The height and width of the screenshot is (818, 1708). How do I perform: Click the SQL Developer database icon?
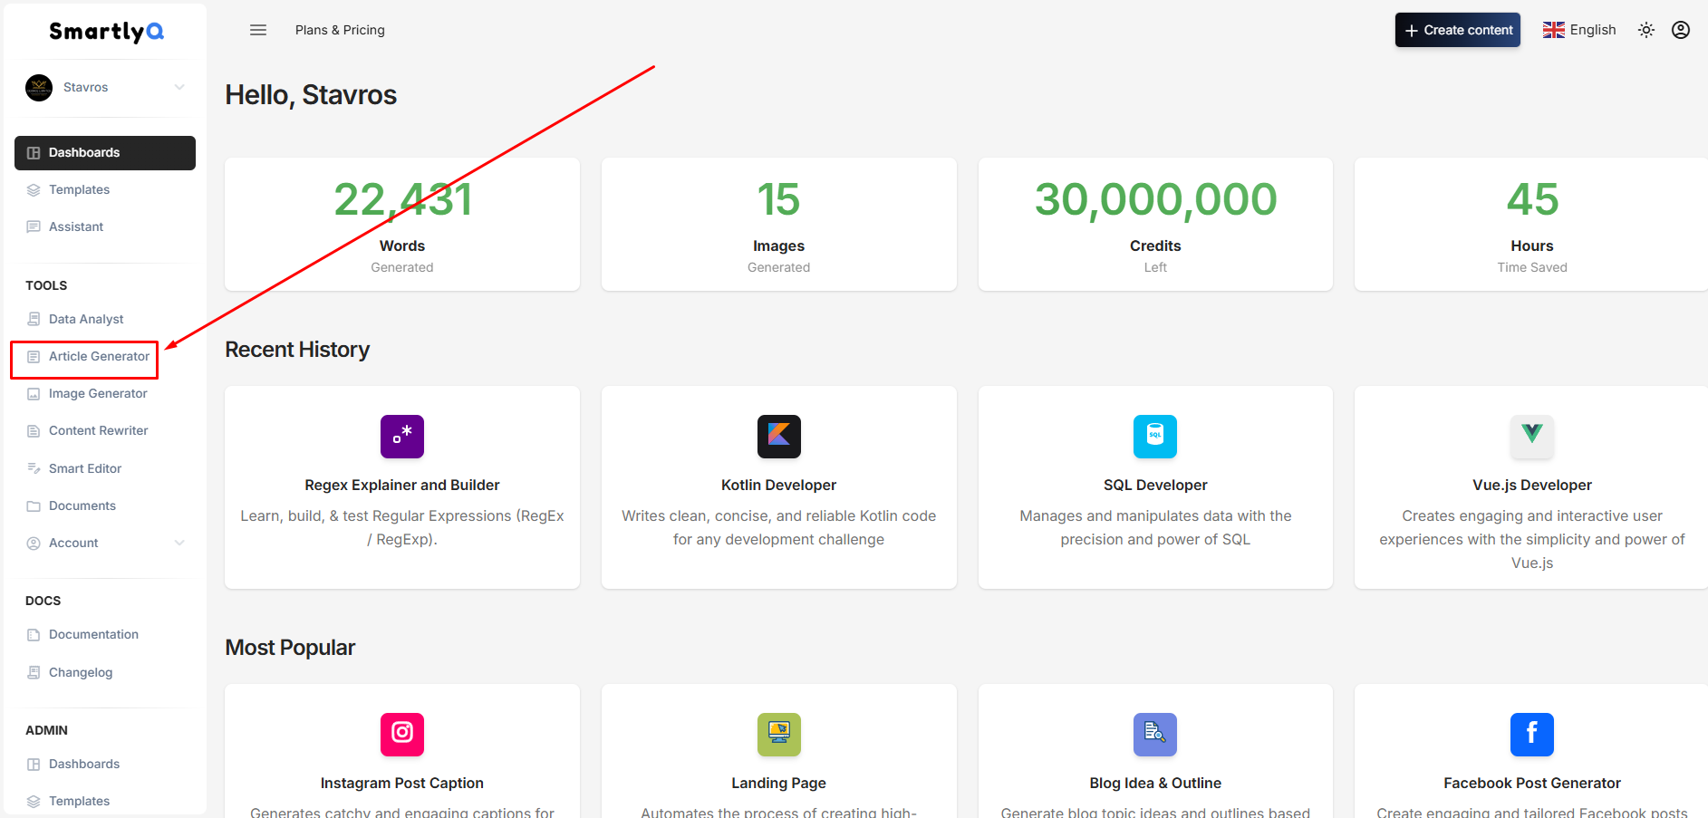[1155, 437]
